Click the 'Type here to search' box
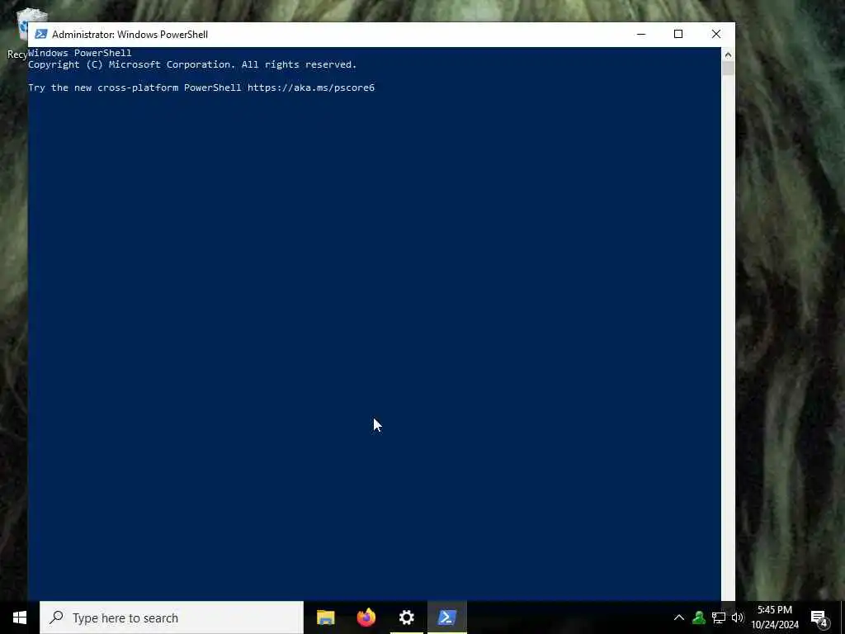Viewport: 845px width, 634px height. coord(172,617)
